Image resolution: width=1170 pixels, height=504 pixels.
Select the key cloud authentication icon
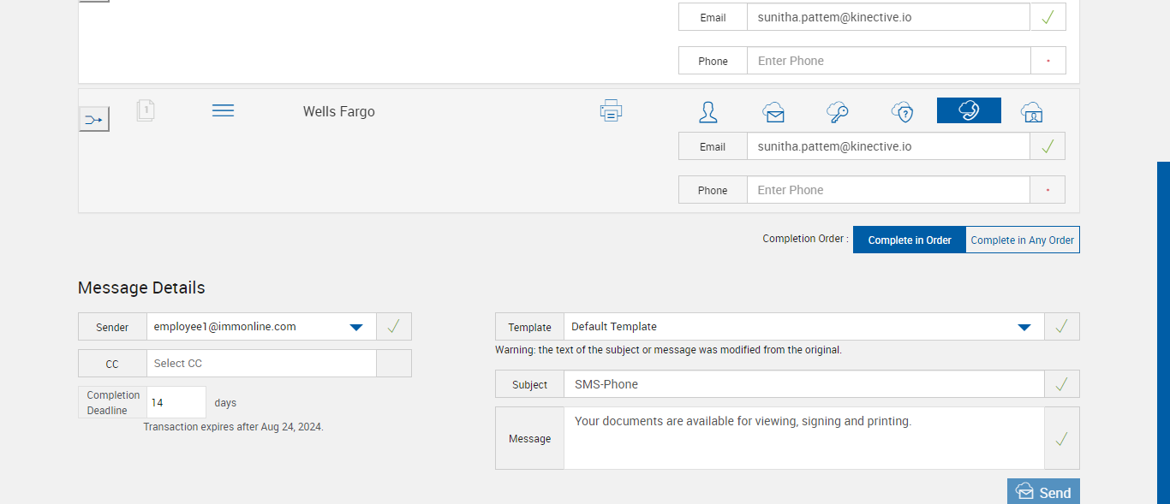click(x=837, y=111)
